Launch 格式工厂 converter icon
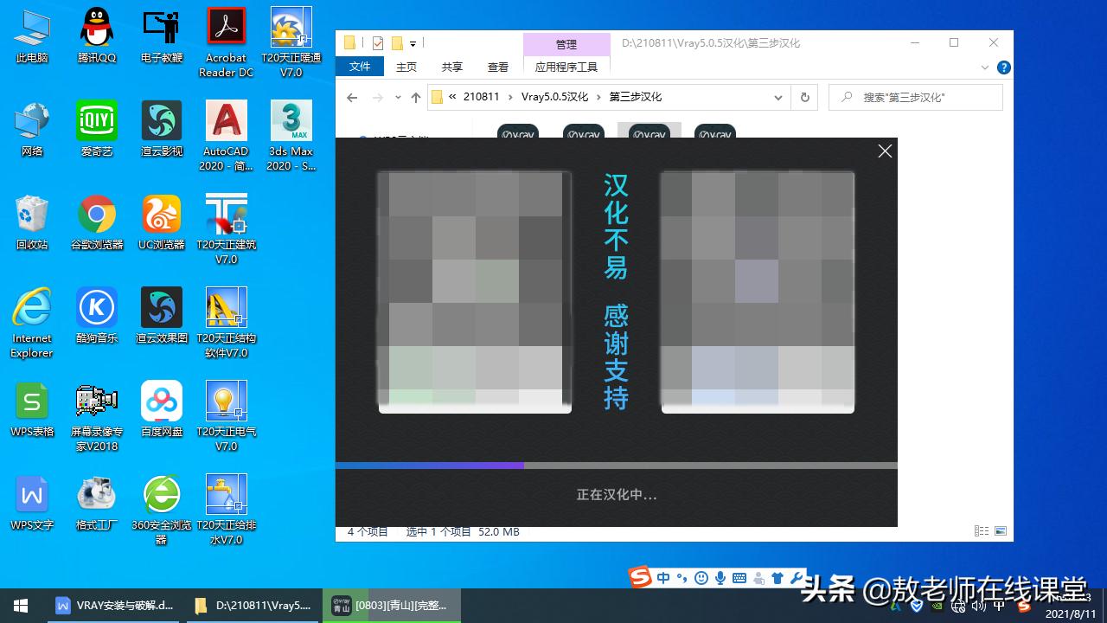Image resolution: width=1107 pixels, height=623 pixels. pos(96,493)
